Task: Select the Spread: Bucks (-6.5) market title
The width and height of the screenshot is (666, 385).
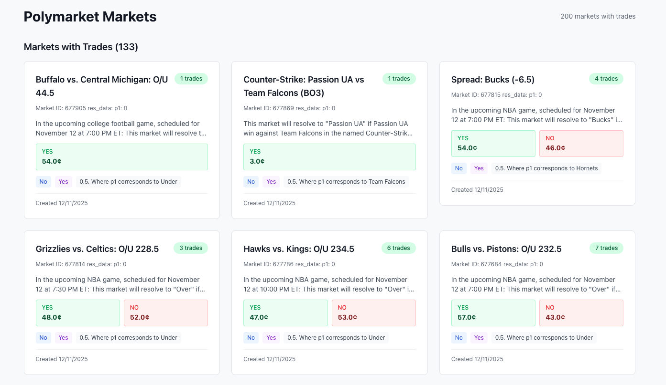Action: click(x=492, y=79)
